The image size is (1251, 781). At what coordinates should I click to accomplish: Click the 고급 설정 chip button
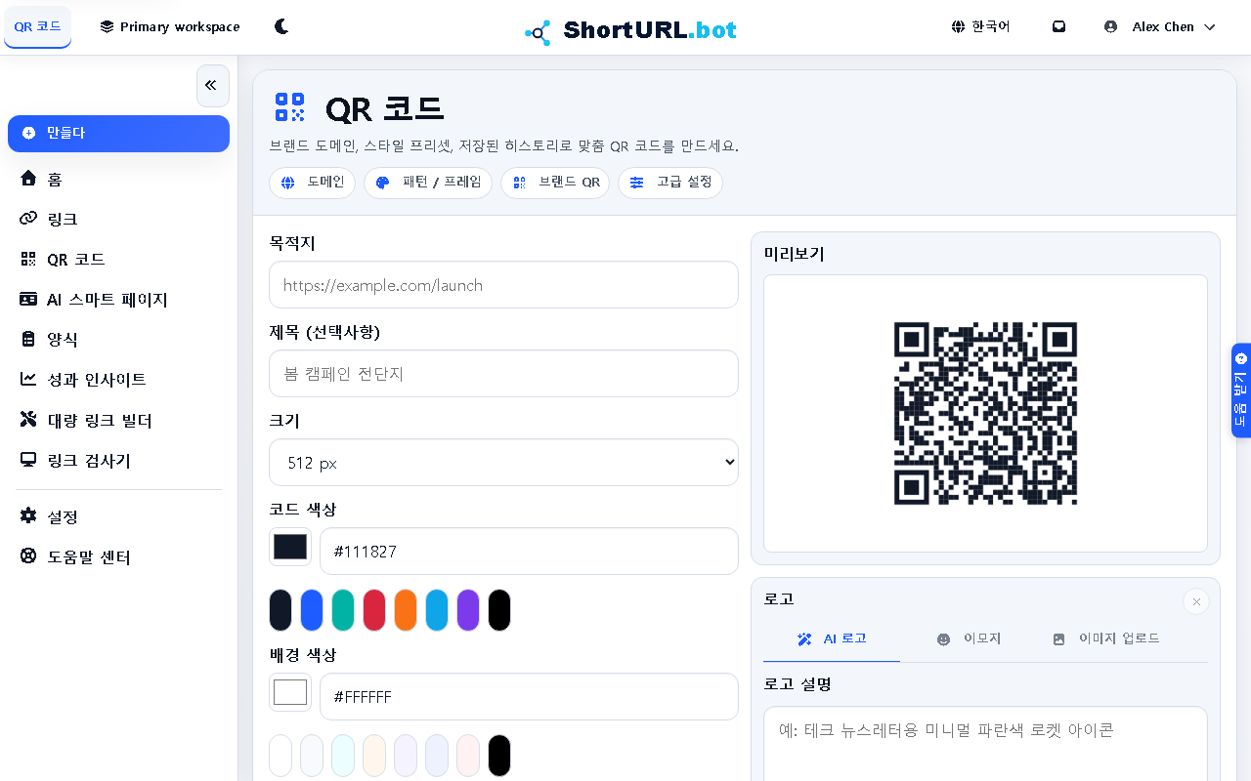(x=670, y=183)
